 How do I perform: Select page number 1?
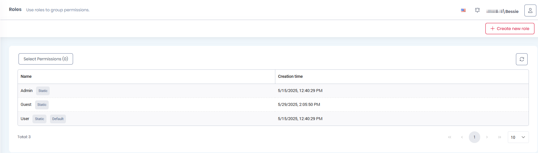474,137
